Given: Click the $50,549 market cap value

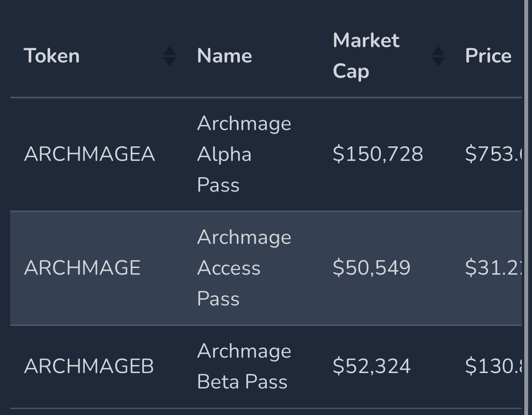Looking at the screenshot, I should click(371, 268).
